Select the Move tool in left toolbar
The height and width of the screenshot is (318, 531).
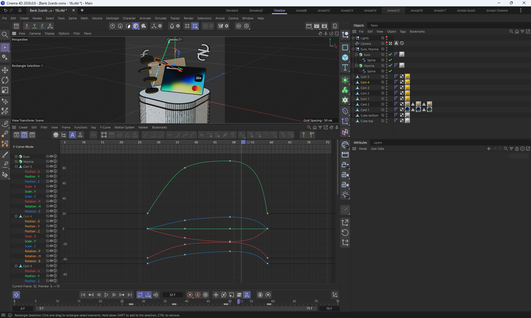[5, 70]
